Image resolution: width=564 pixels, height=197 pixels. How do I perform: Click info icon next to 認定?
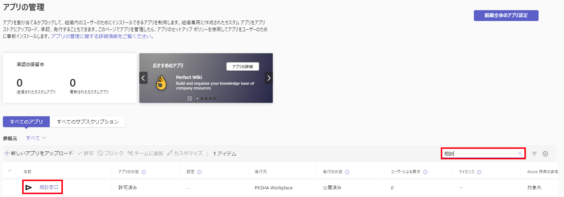[x=199, y=172]
